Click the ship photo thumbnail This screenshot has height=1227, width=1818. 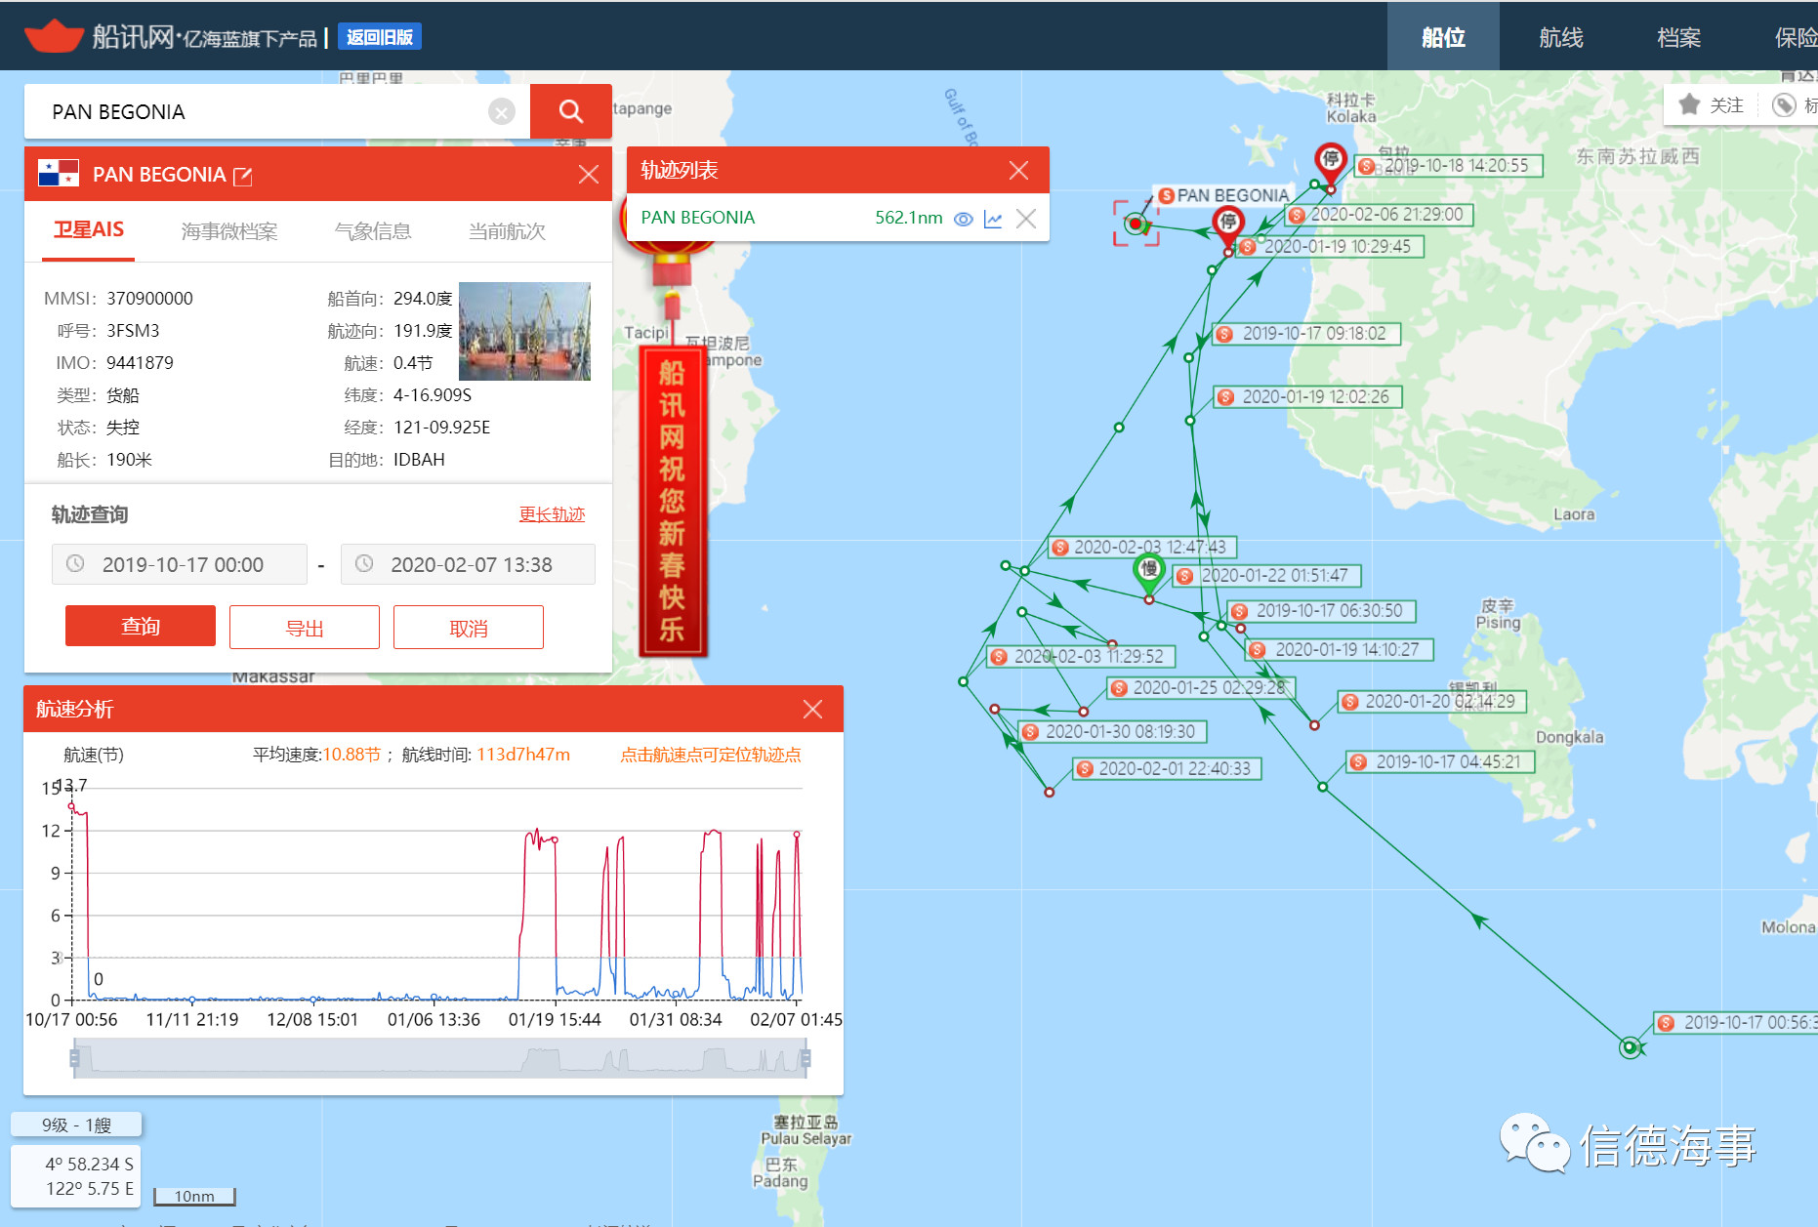(524, 331)
